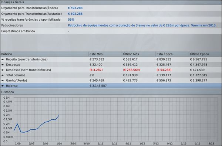Screen dimensions: 222x146
Task: Click the red (€ 4.287) value
Action: coord(96,70)
